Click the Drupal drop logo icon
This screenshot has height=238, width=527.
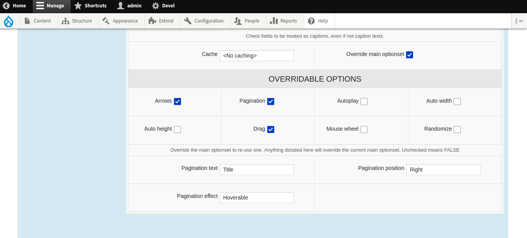pyautogui.click(x=8, y=21)
